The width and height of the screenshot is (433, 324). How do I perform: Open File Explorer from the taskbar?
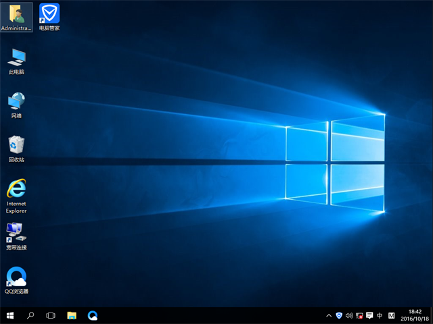coord(72,315)
